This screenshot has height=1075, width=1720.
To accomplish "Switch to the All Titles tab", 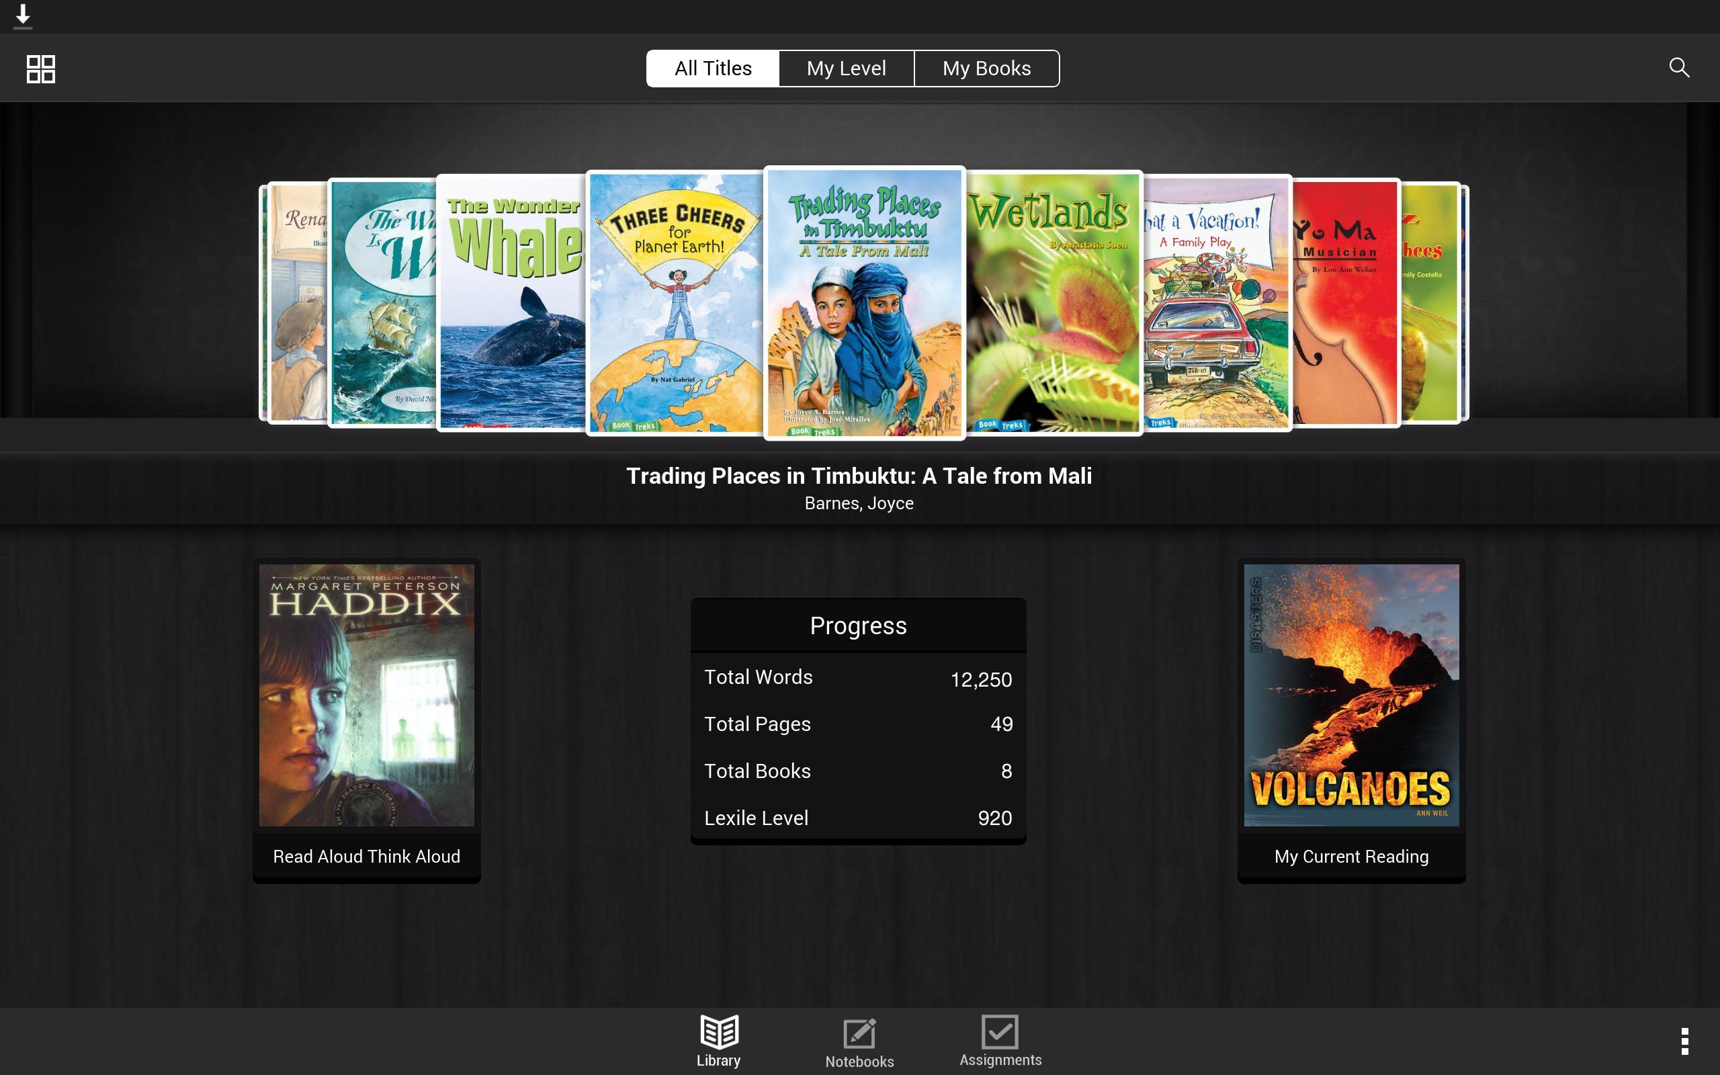I will click(713, 69).
